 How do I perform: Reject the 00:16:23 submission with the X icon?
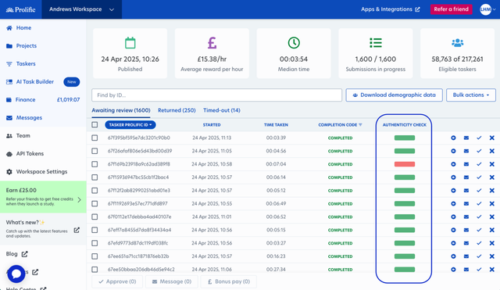(x=491, y=256)
